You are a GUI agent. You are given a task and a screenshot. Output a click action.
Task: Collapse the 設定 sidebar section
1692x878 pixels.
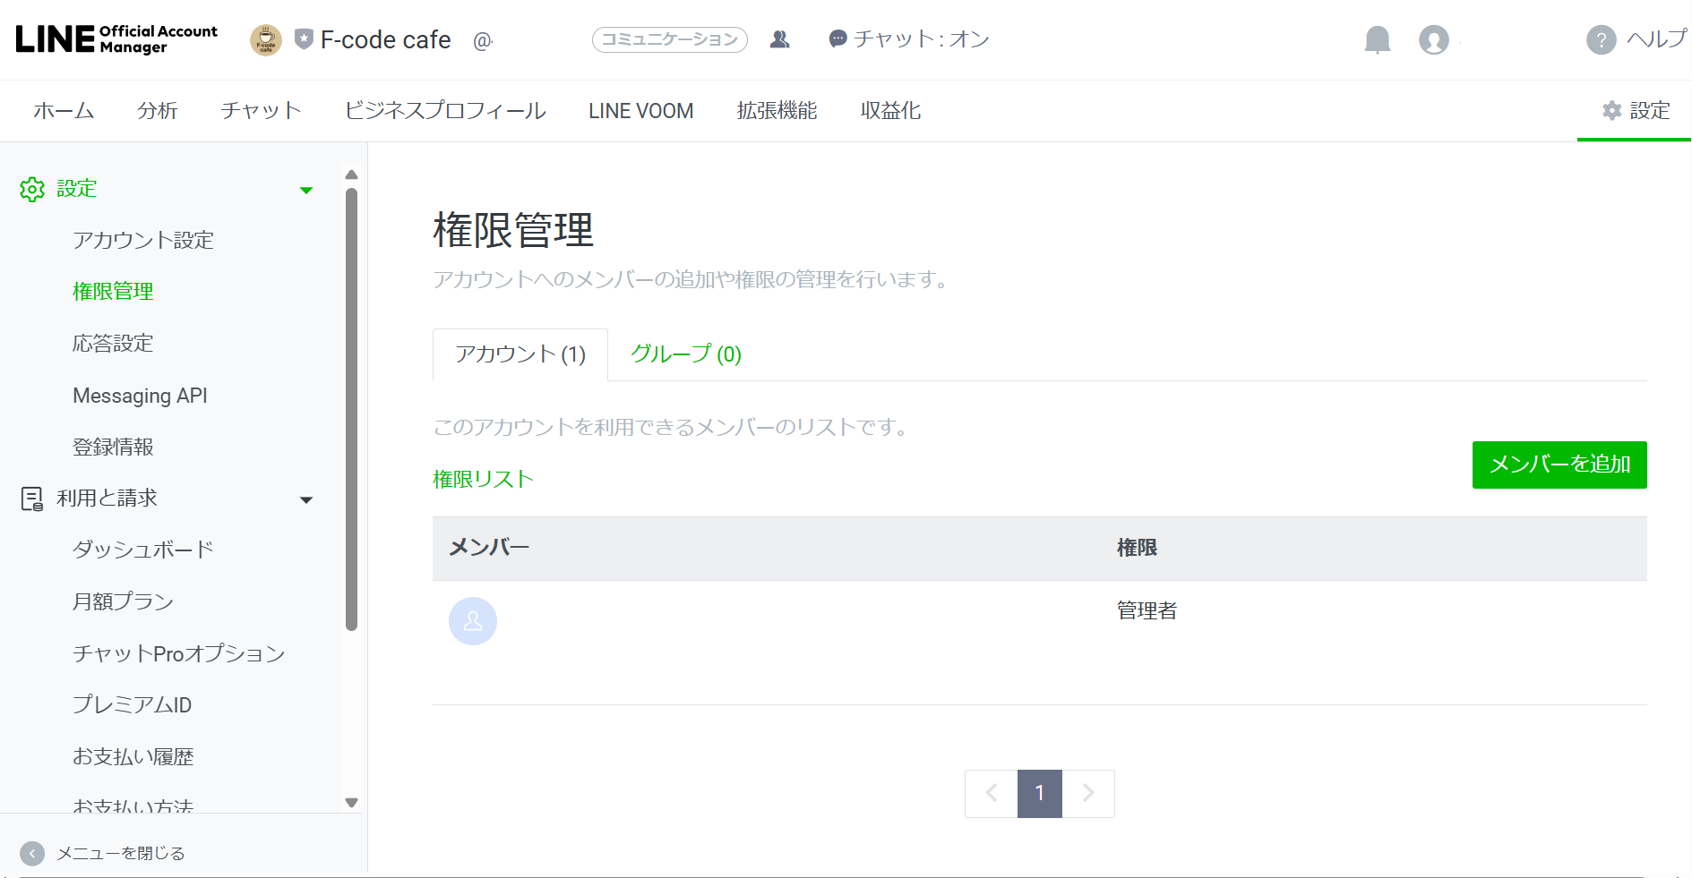click(x=306, y=190)
